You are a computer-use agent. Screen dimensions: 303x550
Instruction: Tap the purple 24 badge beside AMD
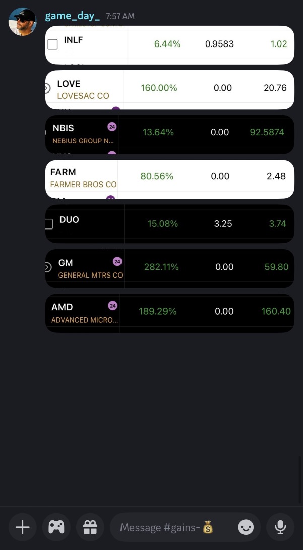[x=113, y=306]
